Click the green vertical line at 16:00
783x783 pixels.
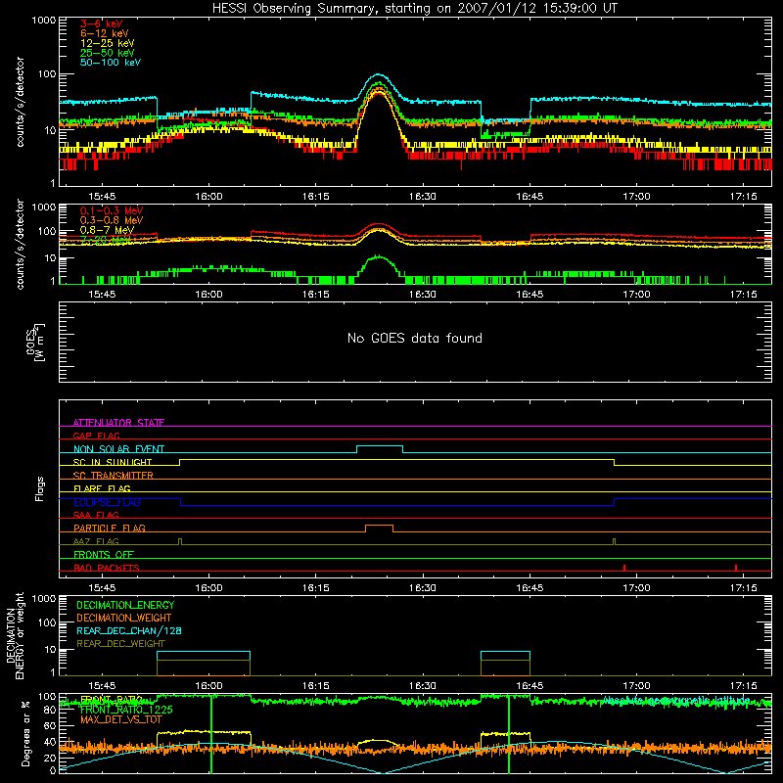click(x=211, y=734)
